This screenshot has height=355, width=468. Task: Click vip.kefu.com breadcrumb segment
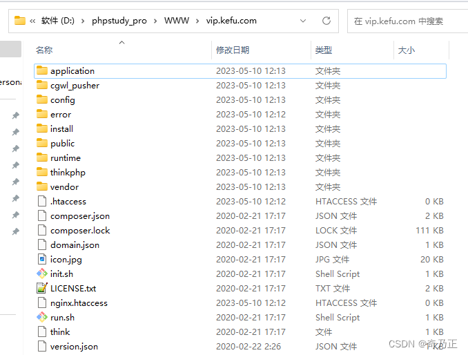click(231, 21)
